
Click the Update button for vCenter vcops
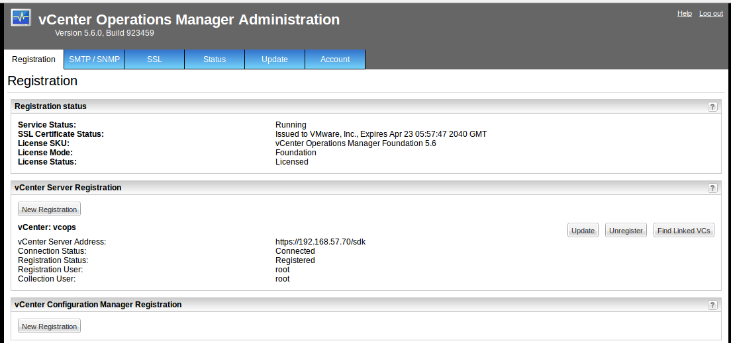pyautogui.click(x=583, y=231)
